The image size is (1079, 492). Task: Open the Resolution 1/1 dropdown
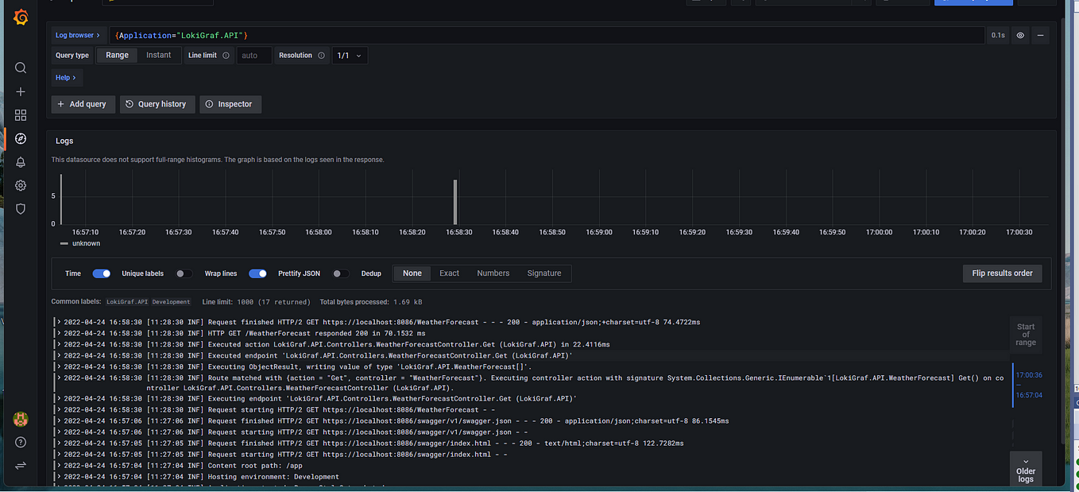[x=350, y=56]
